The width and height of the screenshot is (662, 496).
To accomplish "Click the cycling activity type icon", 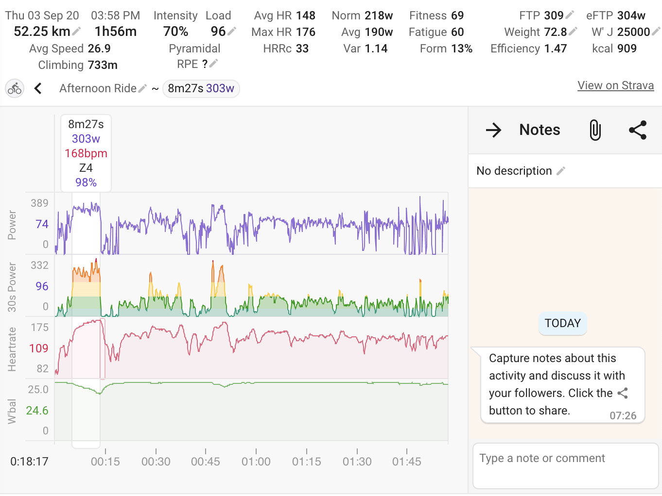I will pos(15,89).
